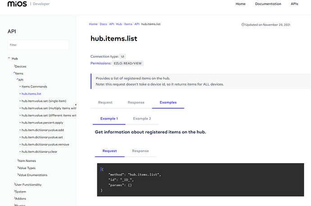Expand the System node
This screenshot has width=311, height=206.
[x=14, y=191]
